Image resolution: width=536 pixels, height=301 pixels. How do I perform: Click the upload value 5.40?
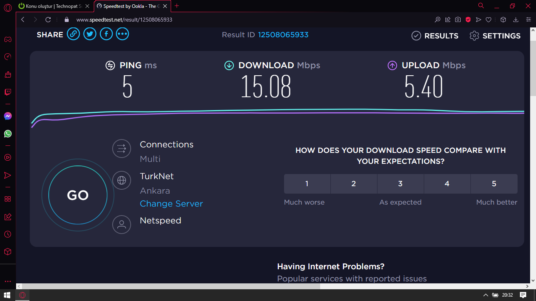coord(424,87)
